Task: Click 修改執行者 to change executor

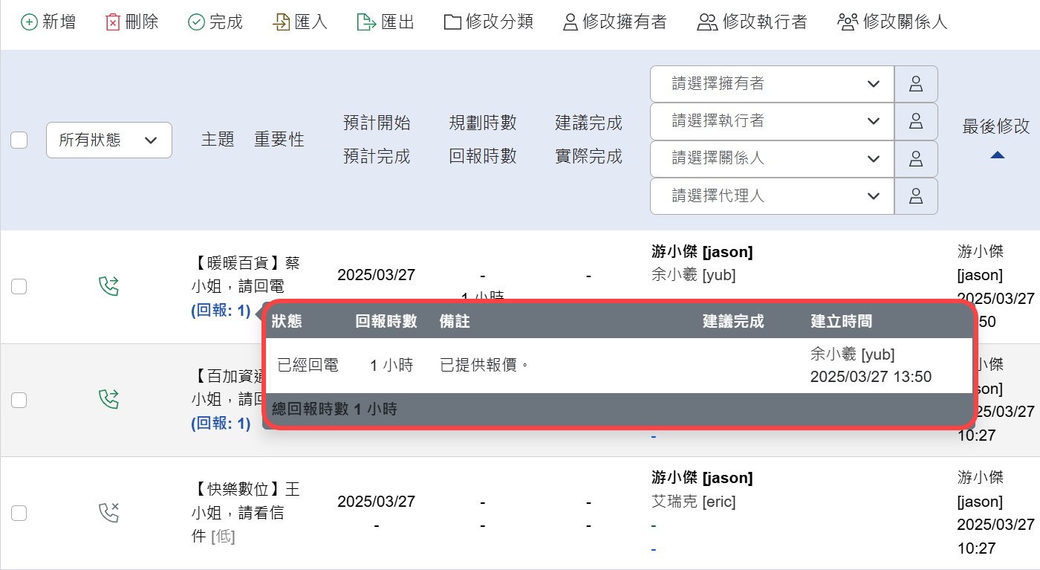Action: [x=752, y=22]
